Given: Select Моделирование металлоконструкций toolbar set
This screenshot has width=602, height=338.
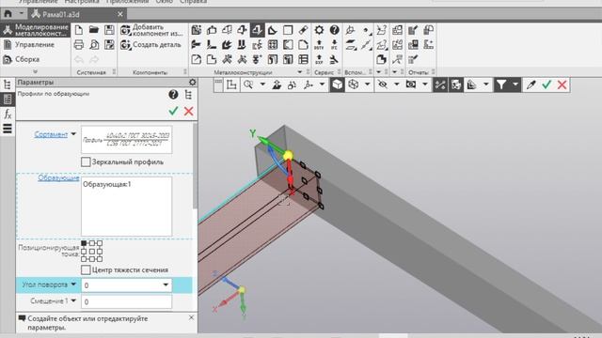Looking at the screenshot, I should (36, 30).
